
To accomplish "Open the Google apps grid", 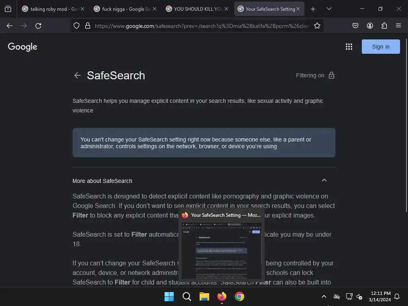I will [x=349, y=47].
